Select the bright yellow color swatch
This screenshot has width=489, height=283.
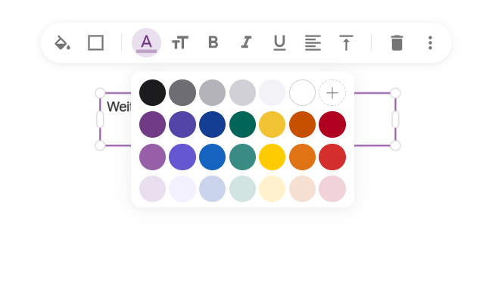tap(273, 157)
